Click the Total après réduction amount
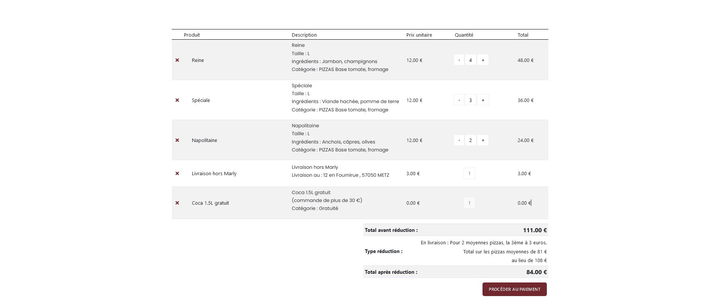Viewport: 716px width, 304px height. [x=536, y=272]
